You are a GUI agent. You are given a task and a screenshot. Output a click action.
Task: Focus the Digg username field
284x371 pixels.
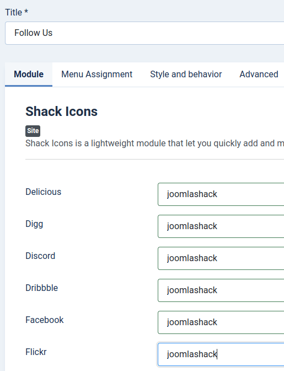(x=221, y=226)
